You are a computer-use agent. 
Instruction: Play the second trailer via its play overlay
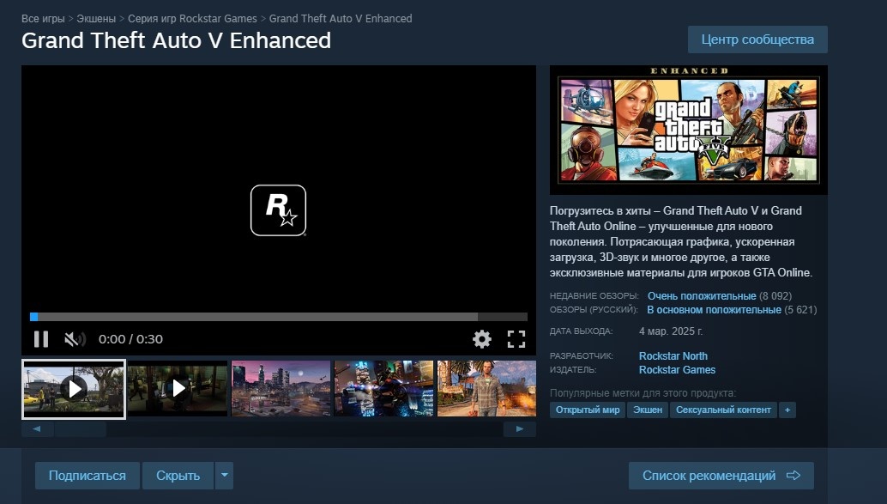(177, 387)
